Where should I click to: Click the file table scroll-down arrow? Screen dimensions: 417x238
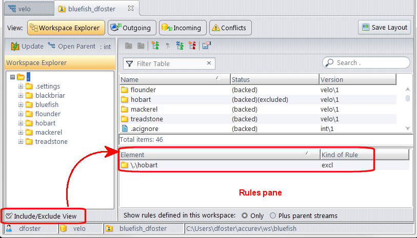tap(407, 128)
